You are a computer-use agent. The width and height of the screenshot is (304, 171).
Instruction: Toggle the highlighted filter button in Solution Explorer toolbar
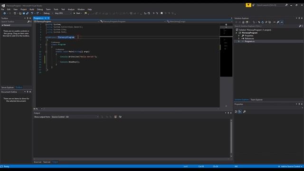click(282, 22)
